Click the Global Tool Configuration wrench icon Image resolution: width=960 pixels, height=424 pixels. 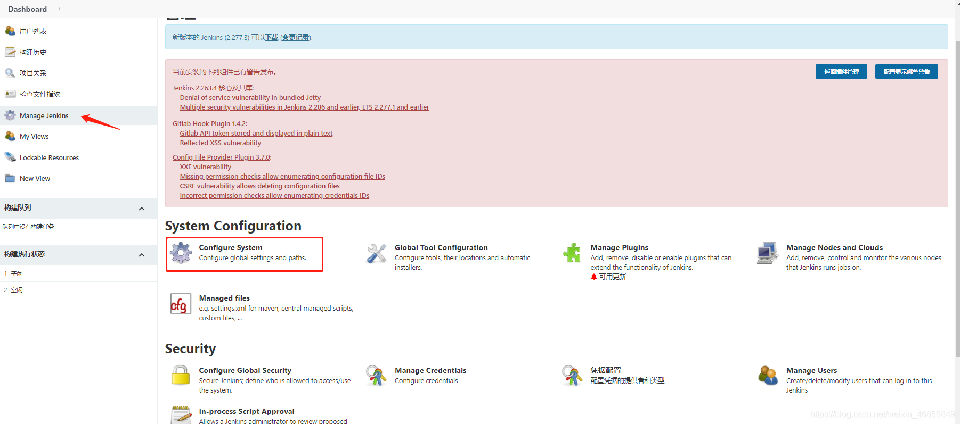[x=377, y=253]
